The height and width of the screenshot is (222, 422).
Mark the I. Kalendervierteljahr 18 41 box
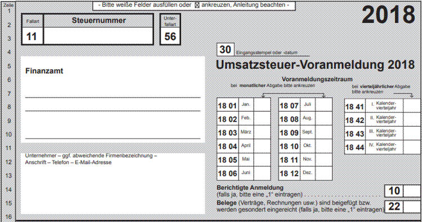(x=412, y=106)
